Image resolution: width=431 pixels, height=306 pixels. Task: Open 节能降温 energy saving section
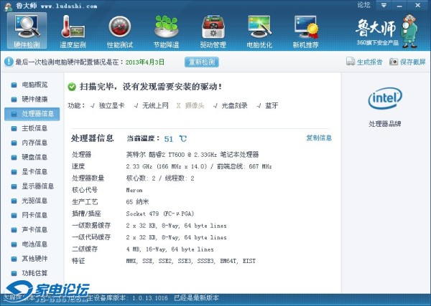coord(167,31)
